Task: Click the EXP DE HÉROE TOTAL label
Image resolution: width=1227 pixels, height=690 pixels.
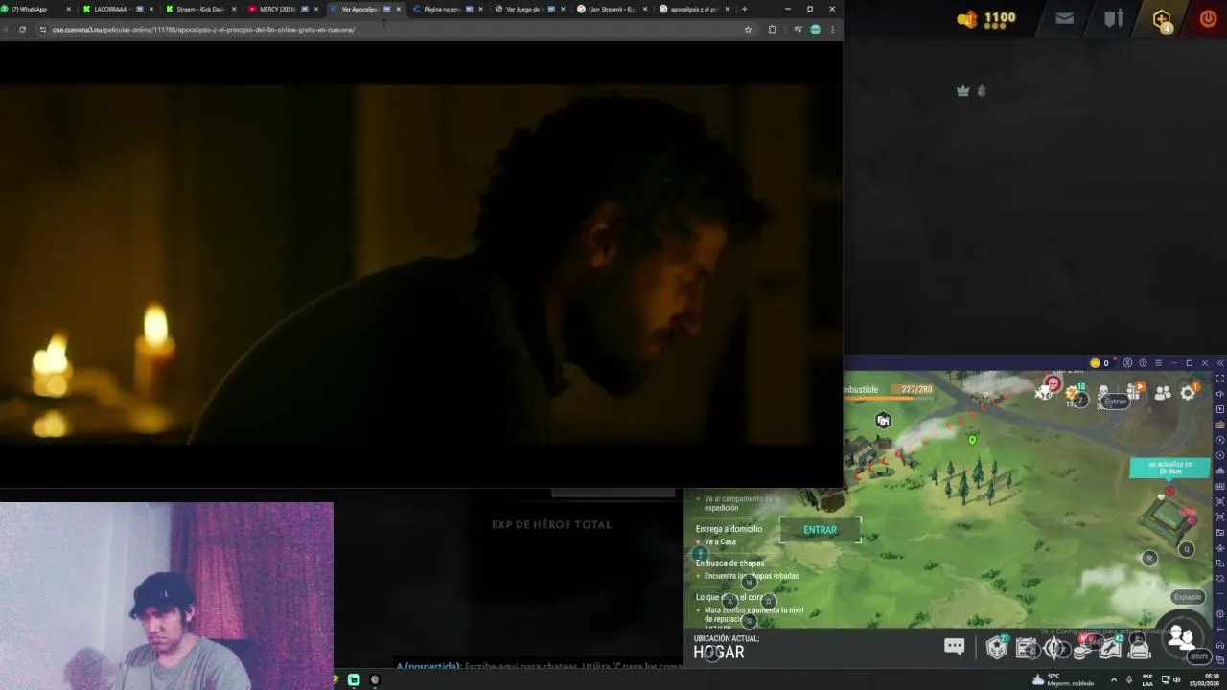Action: pos(551,525)
